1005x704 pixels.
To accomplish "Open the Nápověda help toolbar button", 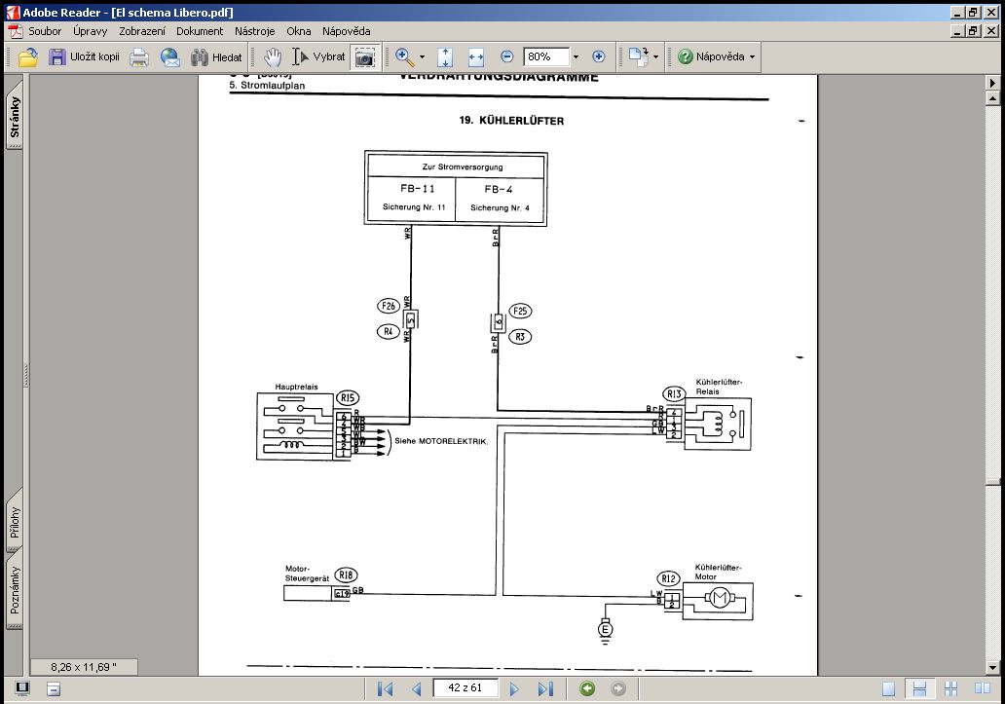I will (712, 57).
